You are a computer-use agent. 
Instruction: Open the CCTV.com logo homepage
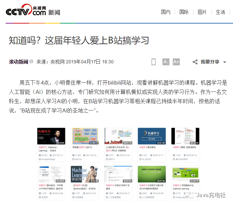(x=26, y=10)
